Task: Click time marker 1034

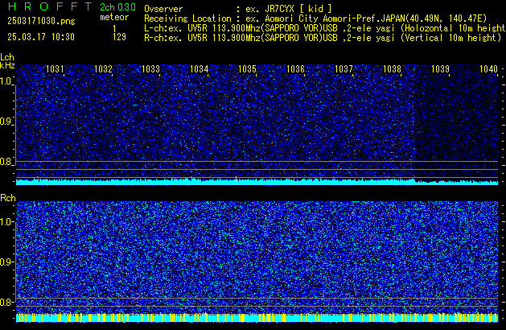Action: click(x=200, y=69)
